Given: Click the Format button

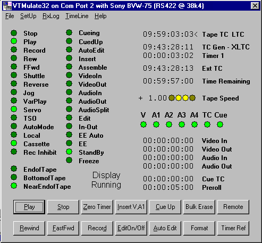Looking at the screenshot, I should (199, 228).
